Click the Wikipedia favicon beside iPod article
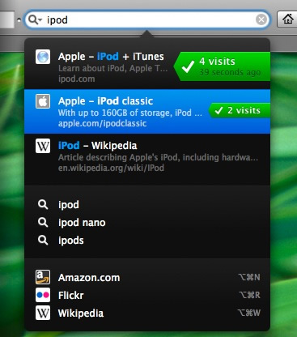 pos(43,146)
